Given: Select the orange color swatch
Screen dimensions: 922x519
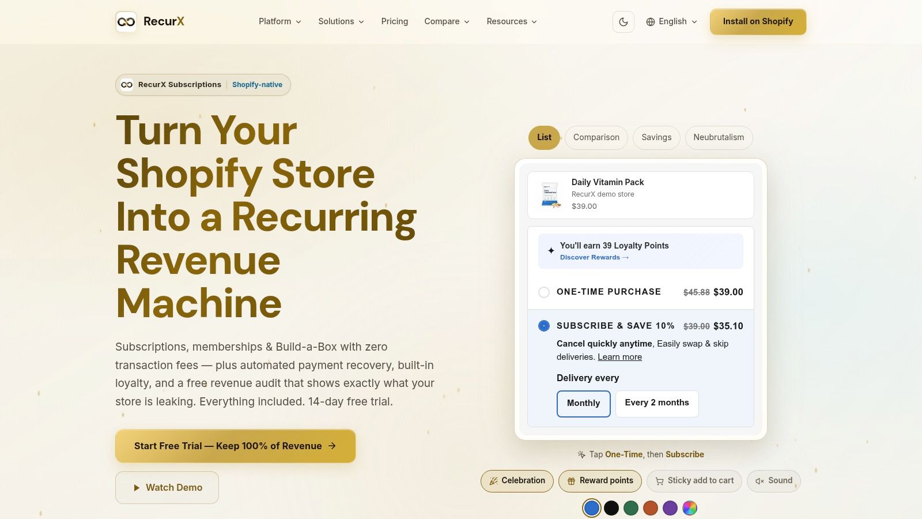Looking at the screenshot, I should point(651,508).
